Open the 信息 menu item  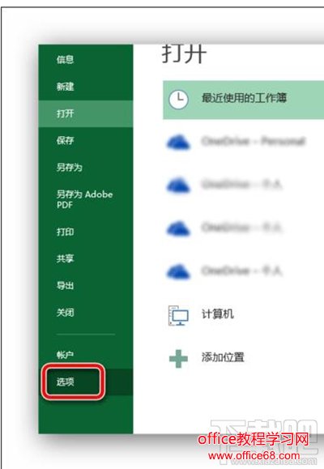tap(65, 59)
